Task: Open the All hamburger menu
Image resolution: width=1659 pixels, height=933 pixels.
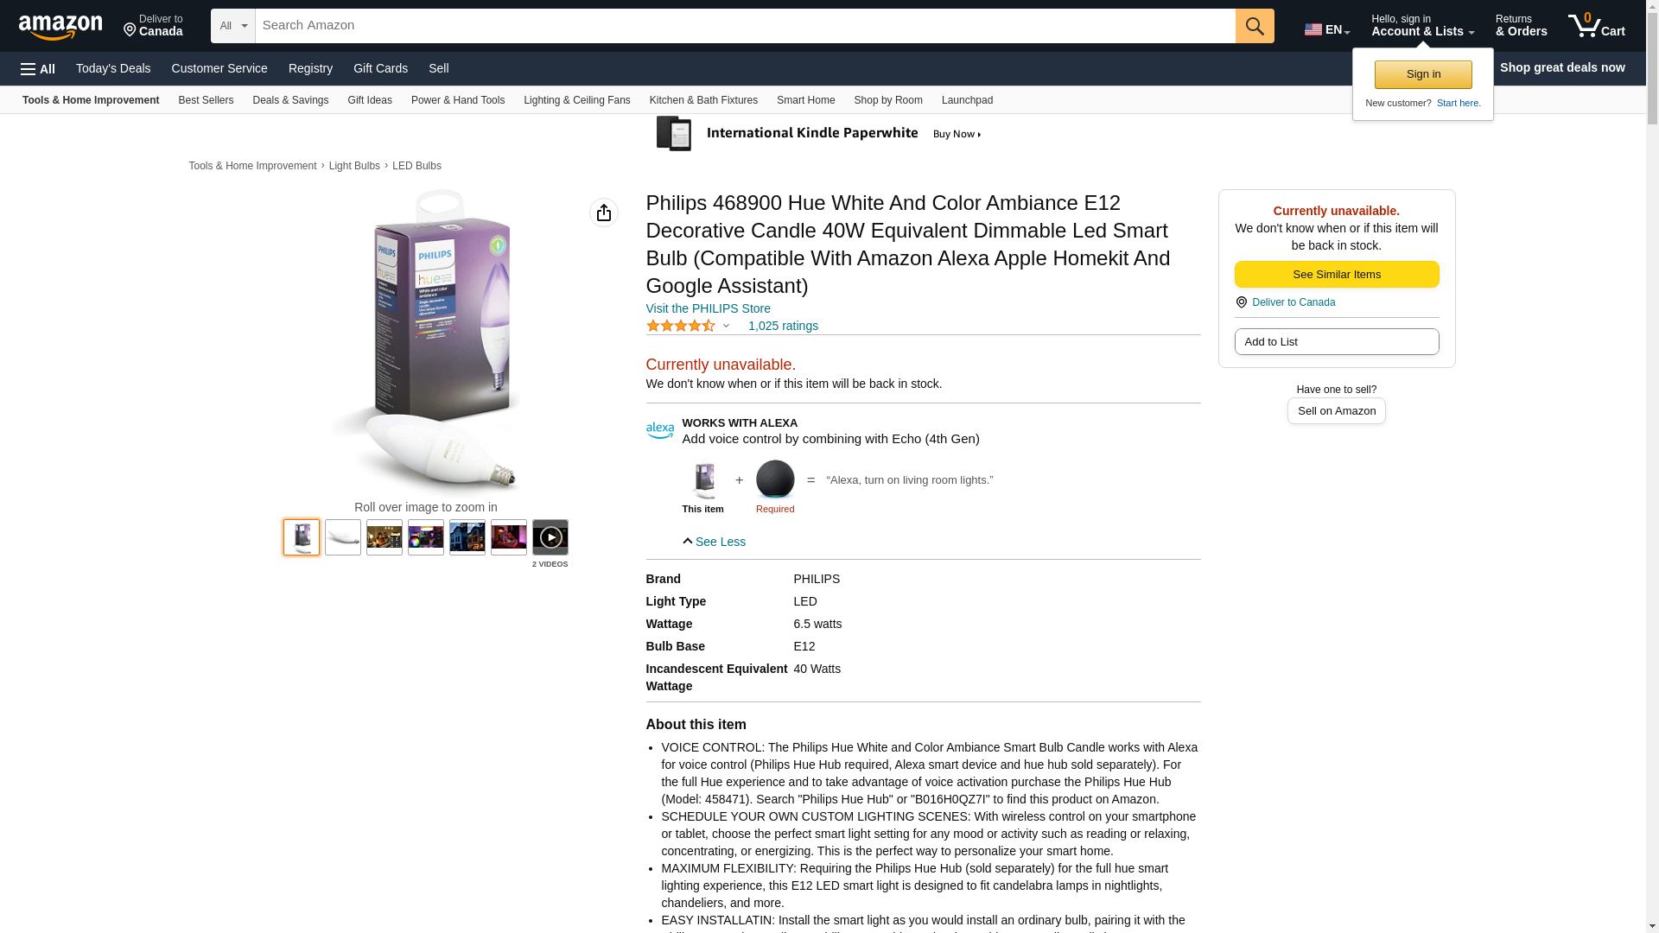Action: 38,68
